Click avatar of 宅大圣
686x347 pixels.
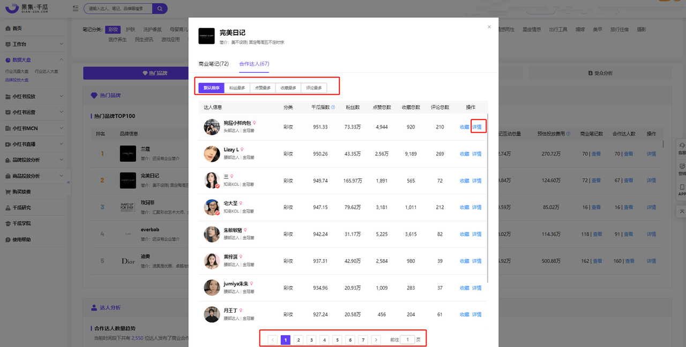[212, 207]
